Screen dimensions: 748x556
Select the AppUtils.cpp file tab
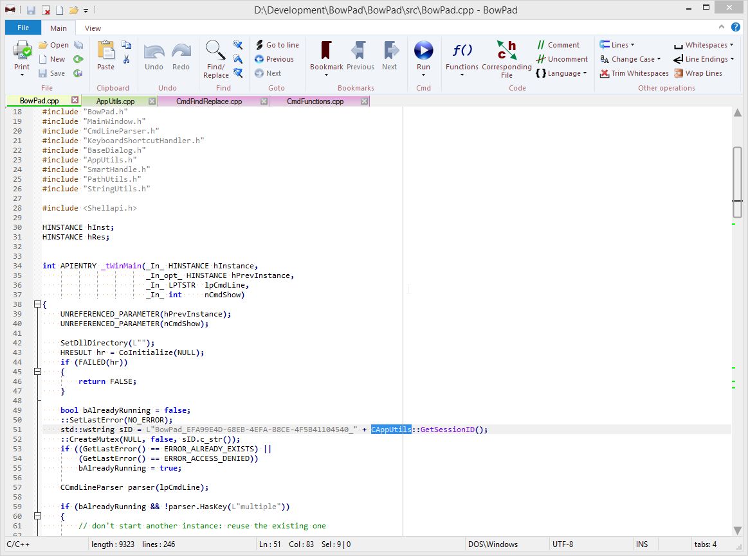116,101
